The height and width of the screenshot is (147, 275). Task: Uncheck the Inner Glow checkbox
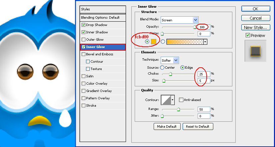[83, 47]
